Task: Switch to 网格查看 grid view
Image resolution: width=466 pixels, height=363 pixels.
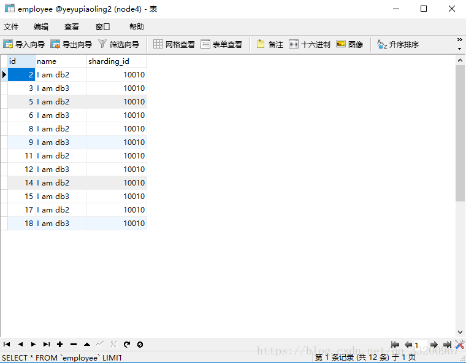Action: tap(174, 44)
